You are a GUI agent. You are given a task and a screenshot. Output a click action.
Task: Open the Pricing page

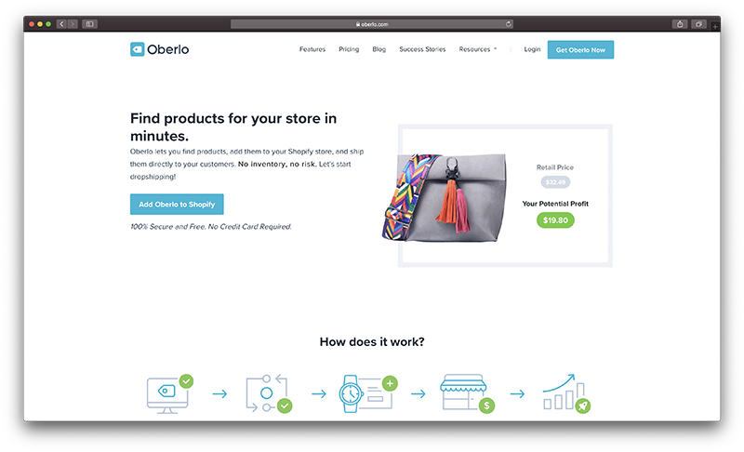point(349,49)
